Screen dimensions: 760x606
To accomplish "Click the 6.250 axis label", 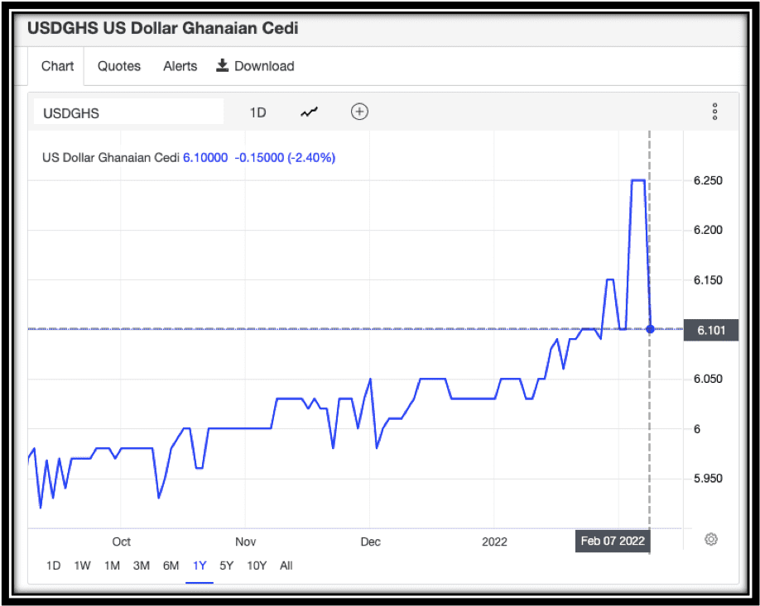I will click(x=708, y=180).
